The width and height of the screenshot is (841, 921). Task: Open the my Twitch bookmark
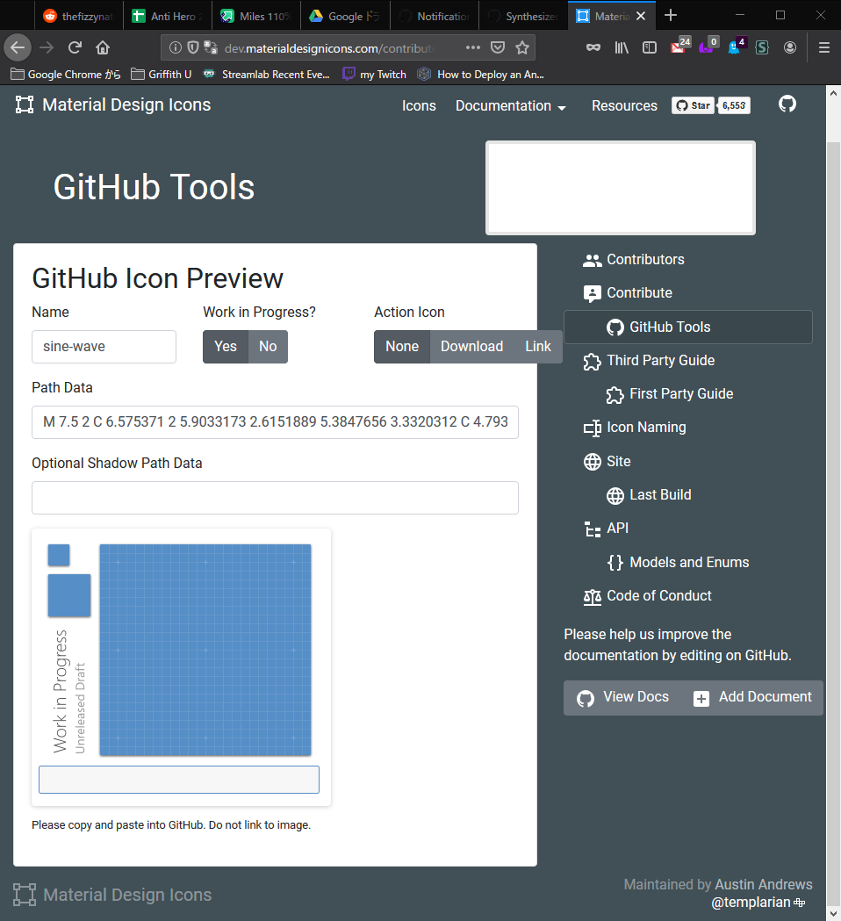(374, 75)
